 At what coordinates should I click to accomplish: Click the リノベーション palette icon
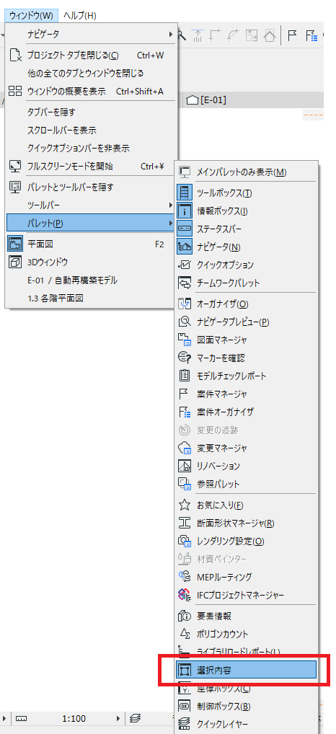(x=185, y=467)
